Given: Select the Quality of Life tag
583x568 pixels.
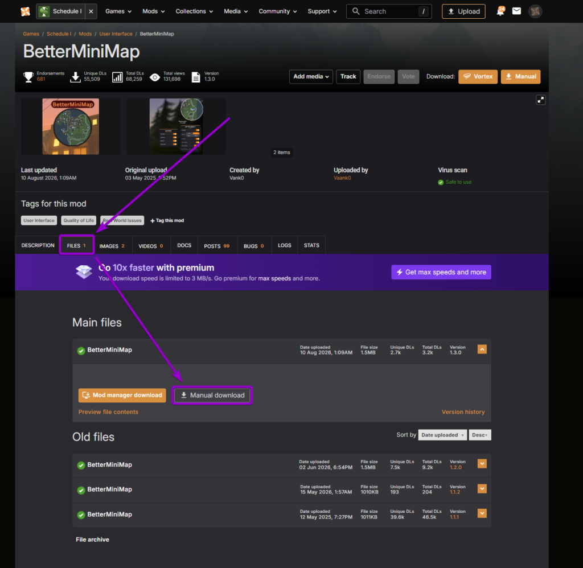Looking at the screenshot, I should click(x=79, y=220).
